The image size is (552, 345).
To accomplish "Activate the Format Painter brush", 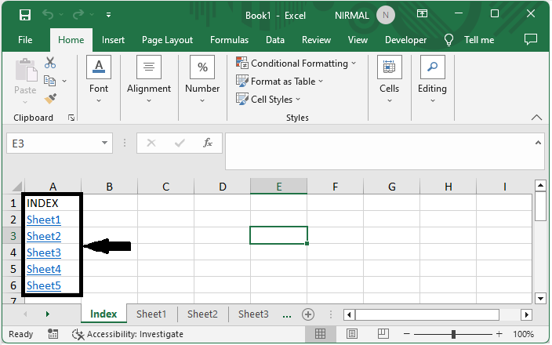I will point(50,99).
